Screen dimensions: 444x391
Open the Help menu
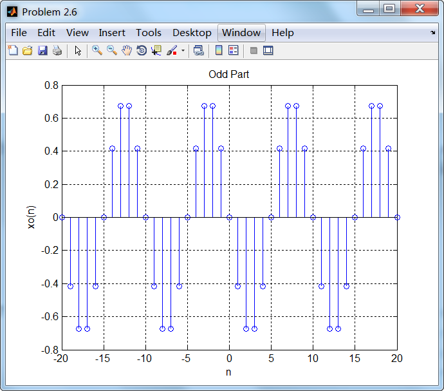coord(282,33)
